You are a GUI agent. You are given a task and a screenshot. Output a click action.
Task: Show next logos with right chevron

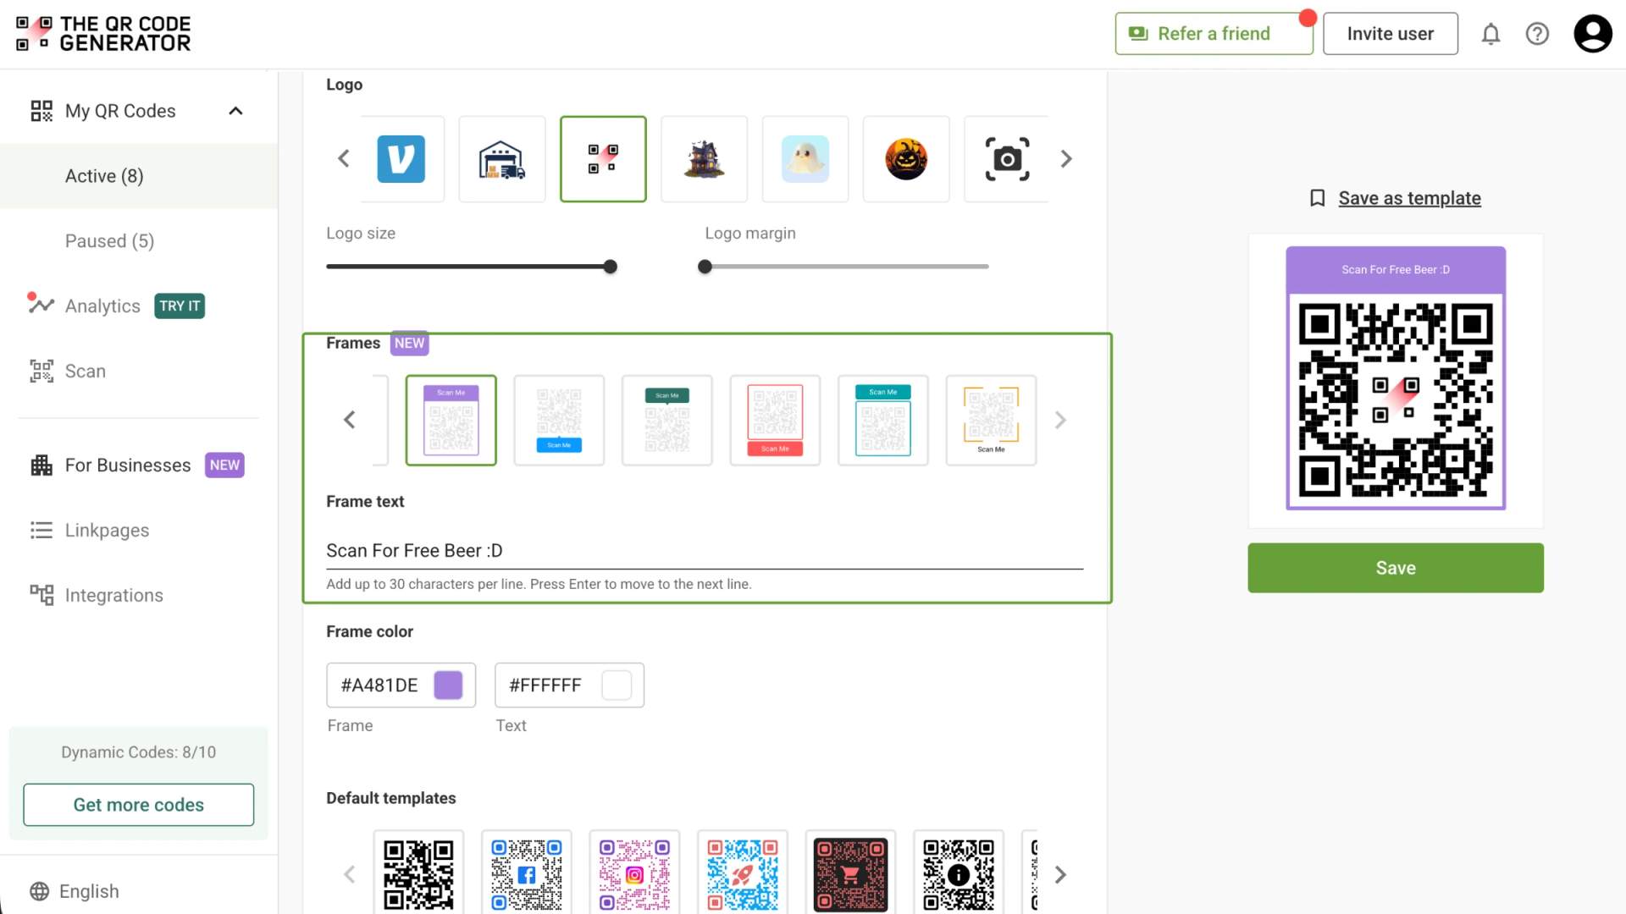tap(1066, 159)
